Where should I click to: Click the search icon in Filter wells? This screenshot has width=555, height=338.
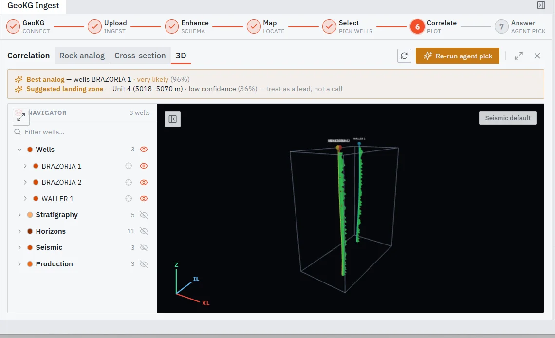pyautogui.click(x=17, y=132)
